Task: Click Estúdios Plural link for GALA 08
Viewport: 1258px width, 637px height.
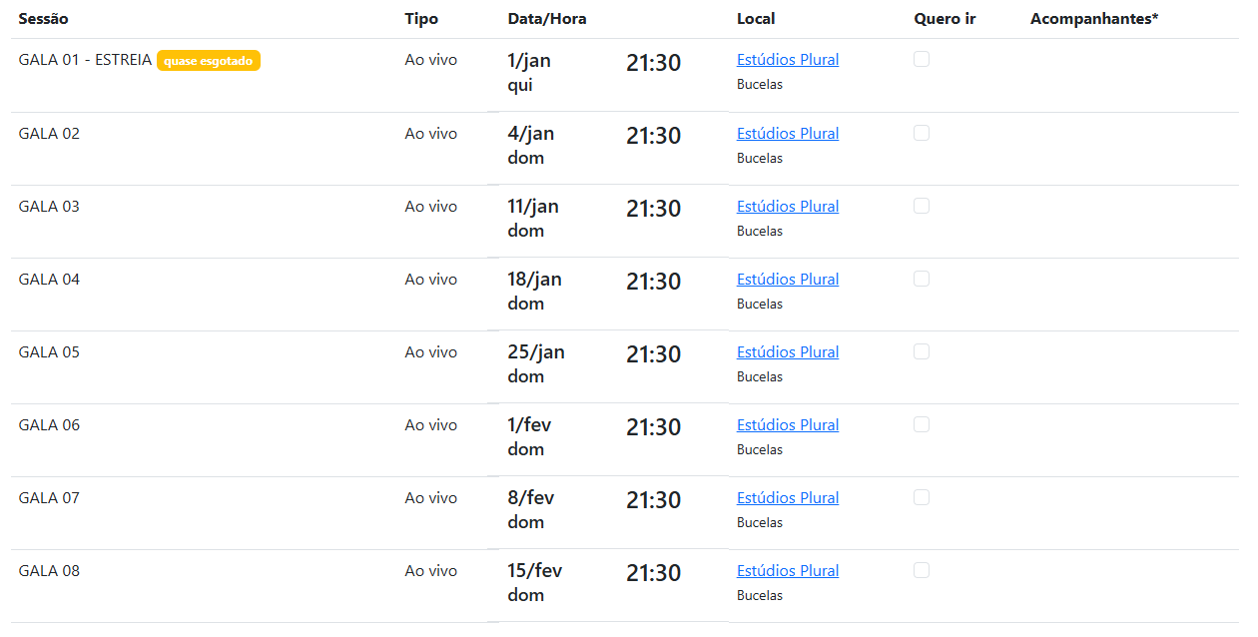Action: 788,571
